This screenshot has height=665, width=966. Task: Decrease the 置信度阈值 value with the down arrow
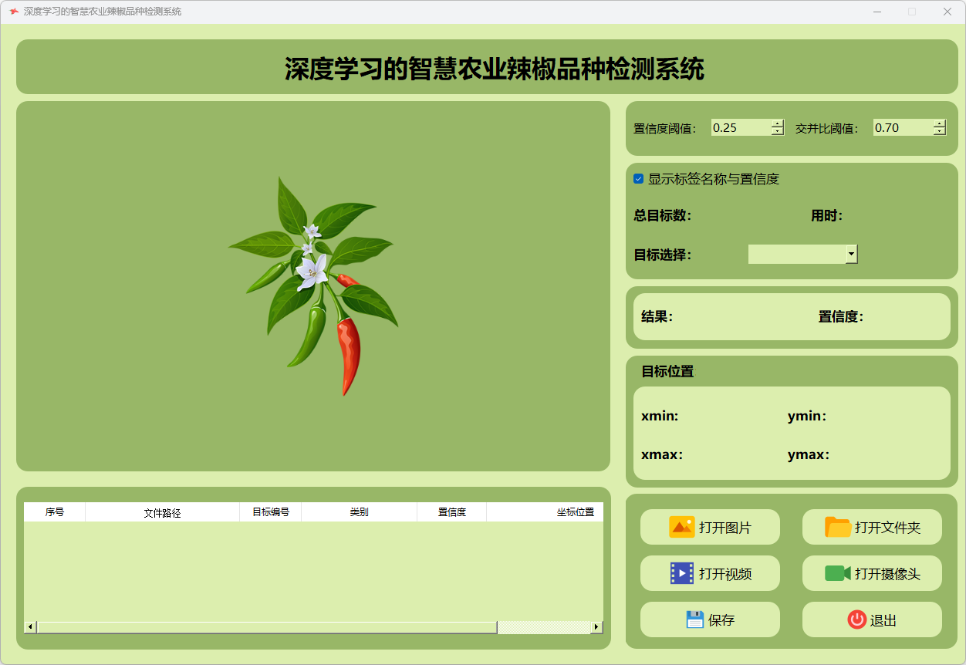778,132
